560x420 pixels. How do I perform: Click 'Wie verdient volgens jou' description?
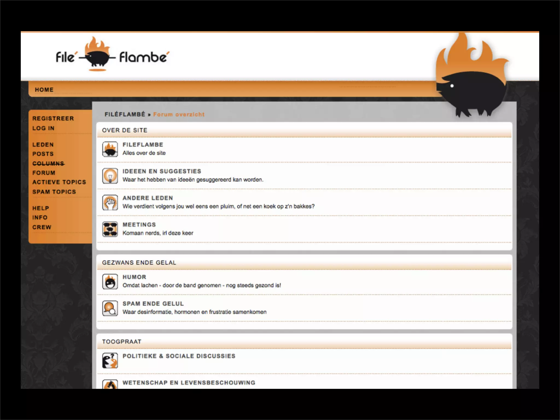click(218, 206)
